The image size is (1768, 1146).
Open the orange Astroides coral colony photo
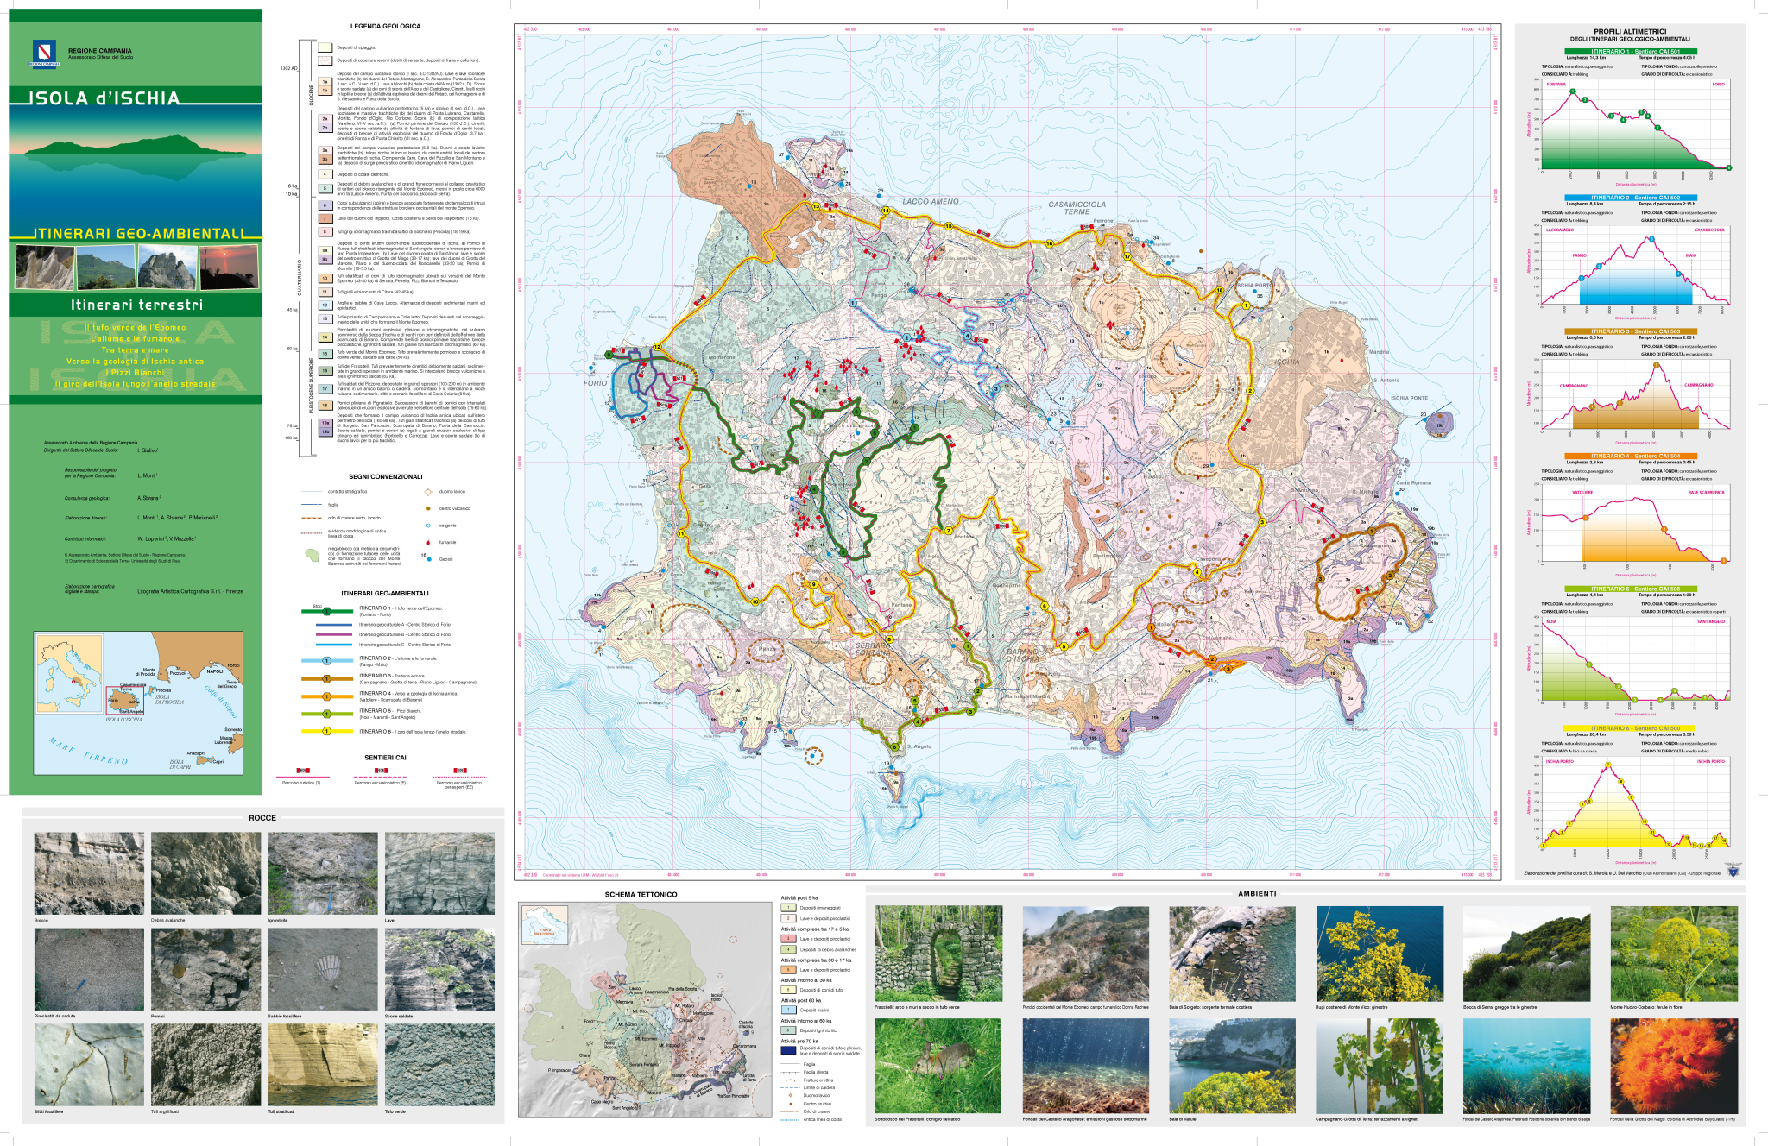pyautogui.click(x=1674, y=1066)
